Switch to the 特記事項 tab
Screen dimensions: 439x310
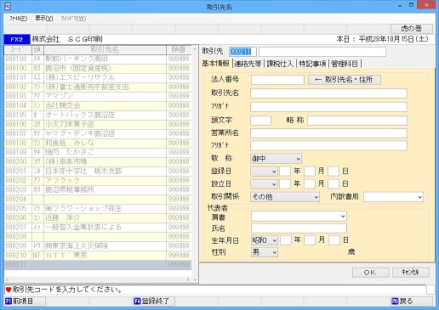click(x=312, y=64)
